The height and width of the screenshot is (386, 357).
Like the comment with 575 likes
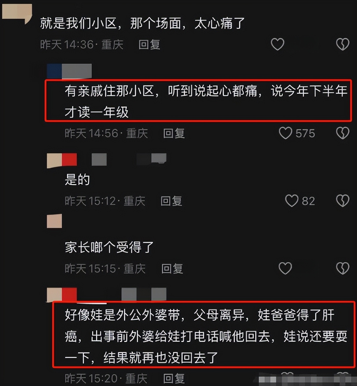pyautogui.click(x=285, y=133)
